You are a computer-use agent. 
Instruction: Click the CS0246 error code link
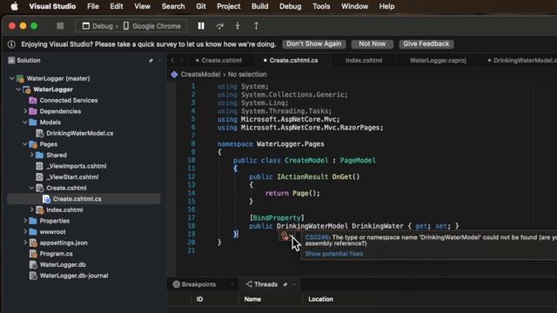317,237
